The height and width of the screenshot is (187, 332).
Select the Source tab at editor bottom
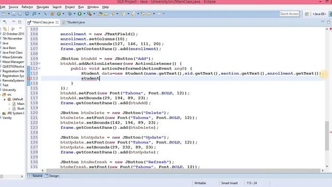point(35,176)
